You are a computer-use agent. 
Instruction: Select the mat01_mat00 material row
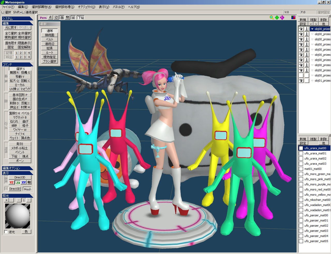pos(314,169)
